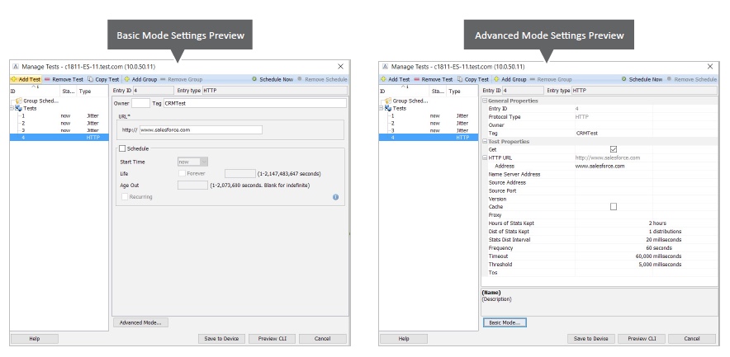Select test 2 in Basic Mode tree
Screen dimensions: 730x357
pyautogui.click(x=24, y=123)
